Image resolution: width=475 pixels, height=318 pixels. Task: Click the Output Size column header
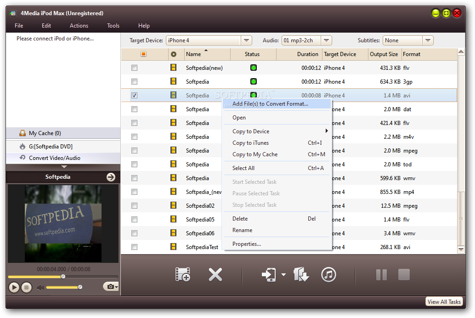(x=384, y=54)
